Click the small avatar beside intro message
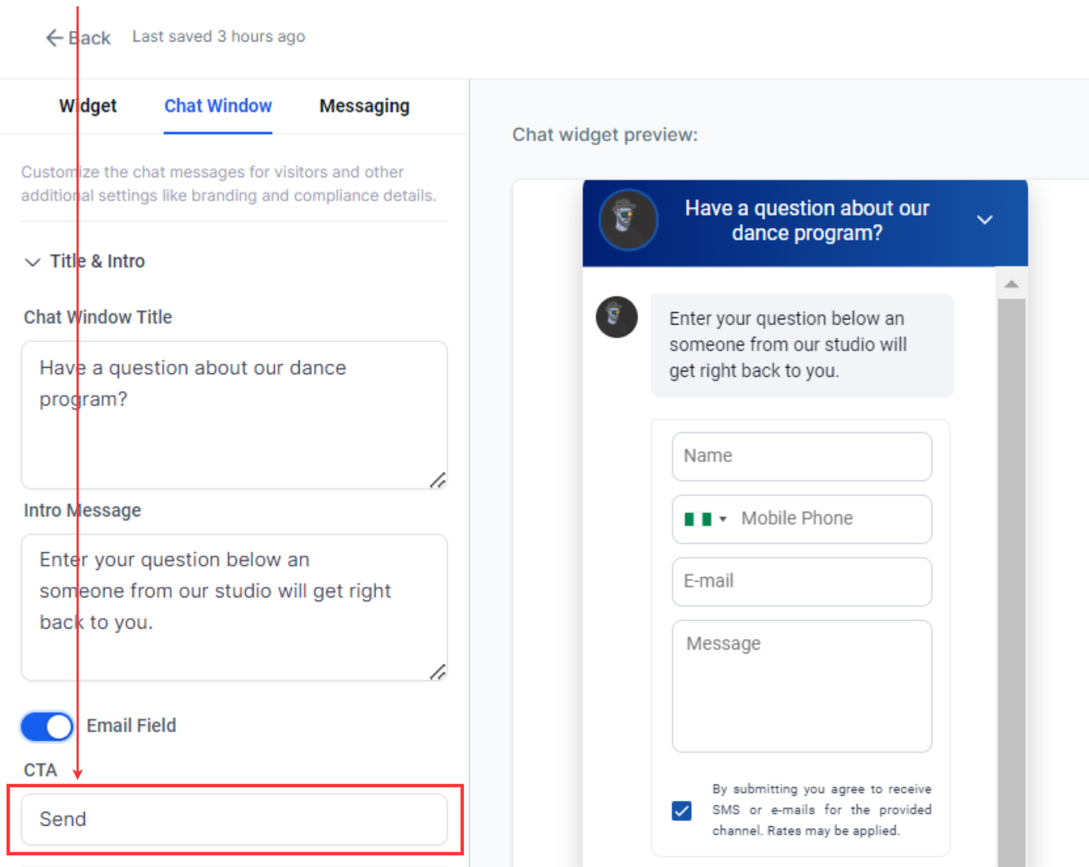The width and height of the screenshot is (1089, 867). [x=616, y=317]
